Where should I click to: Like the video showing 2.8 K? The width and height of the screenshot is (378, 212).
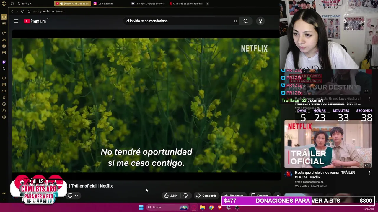(x=171, y=196)
